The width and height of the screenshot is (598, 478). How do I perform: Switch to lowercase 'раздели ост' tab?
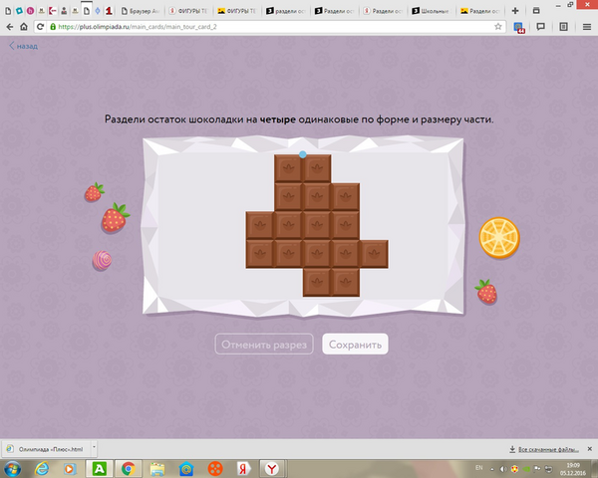(x=286, y=11)
